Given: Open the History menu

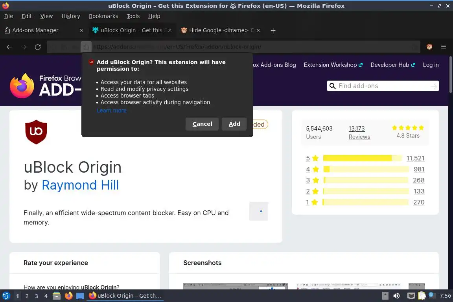Looking at the screenshot, I should pyautogui.click(x=71, y=16).
